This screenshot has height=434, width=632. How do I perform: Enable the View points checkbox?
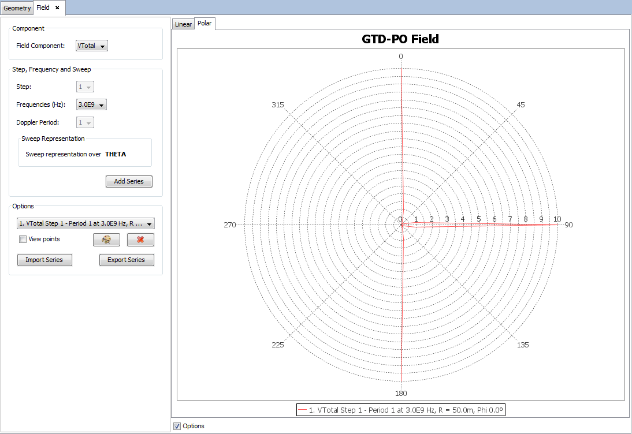click(23, 240)
